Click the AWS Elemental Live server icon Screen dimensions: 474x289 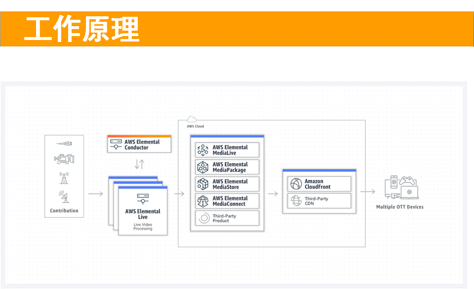[143, 199]
